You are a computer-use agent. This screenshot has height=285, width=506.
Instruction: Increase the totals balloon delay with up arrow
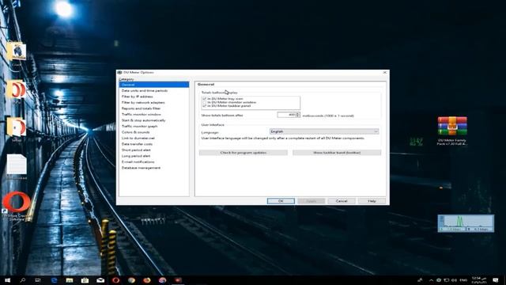(x=298, y=113)
